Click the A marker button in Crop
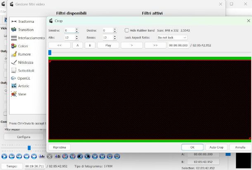 pos(78,45)
